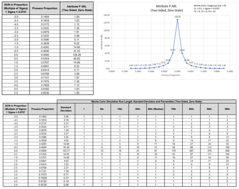Click the 0.9000 x-axis tick label
This screenshot has width=239, height=189.
point(230,71)
